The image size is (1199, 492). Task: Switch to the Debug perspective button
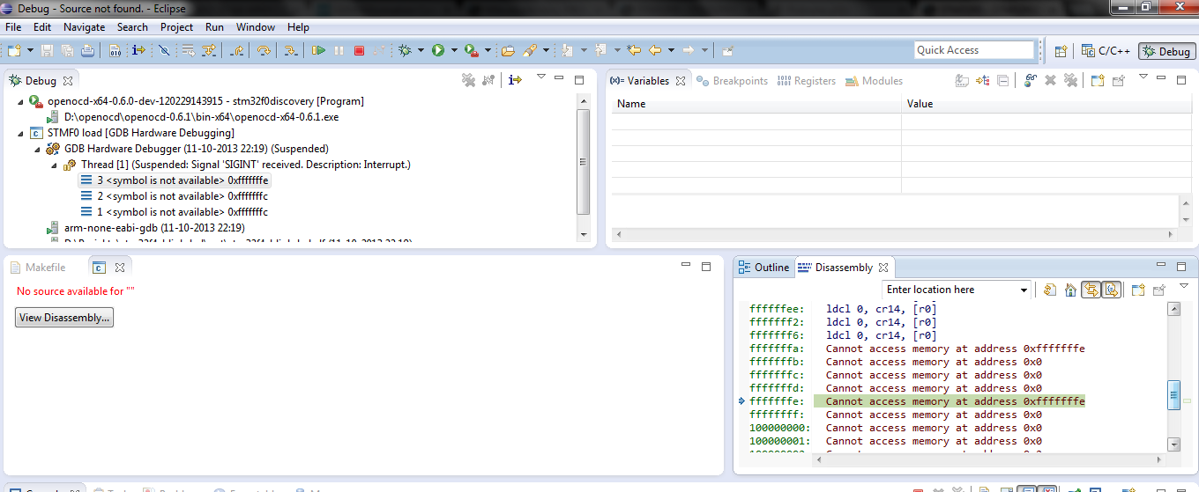pos(1165,51)
